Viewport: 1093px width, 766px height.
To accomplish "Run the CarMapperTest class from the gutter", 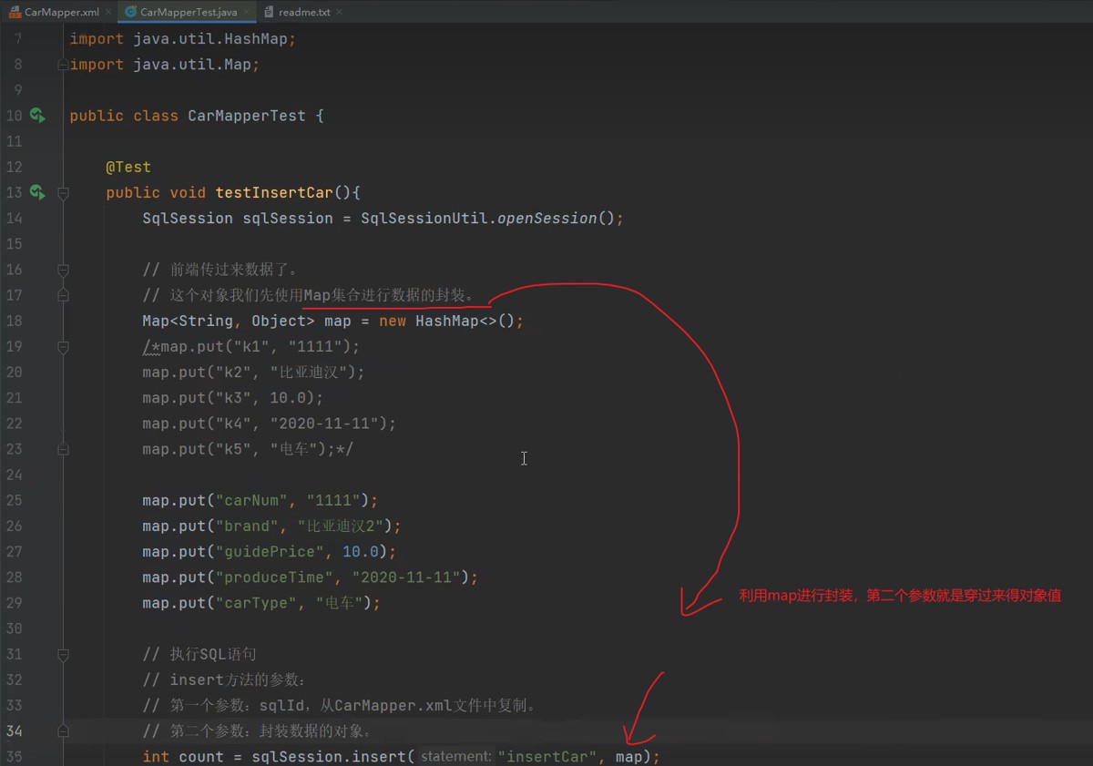I will pyautogui.click(x=36, y=116).
